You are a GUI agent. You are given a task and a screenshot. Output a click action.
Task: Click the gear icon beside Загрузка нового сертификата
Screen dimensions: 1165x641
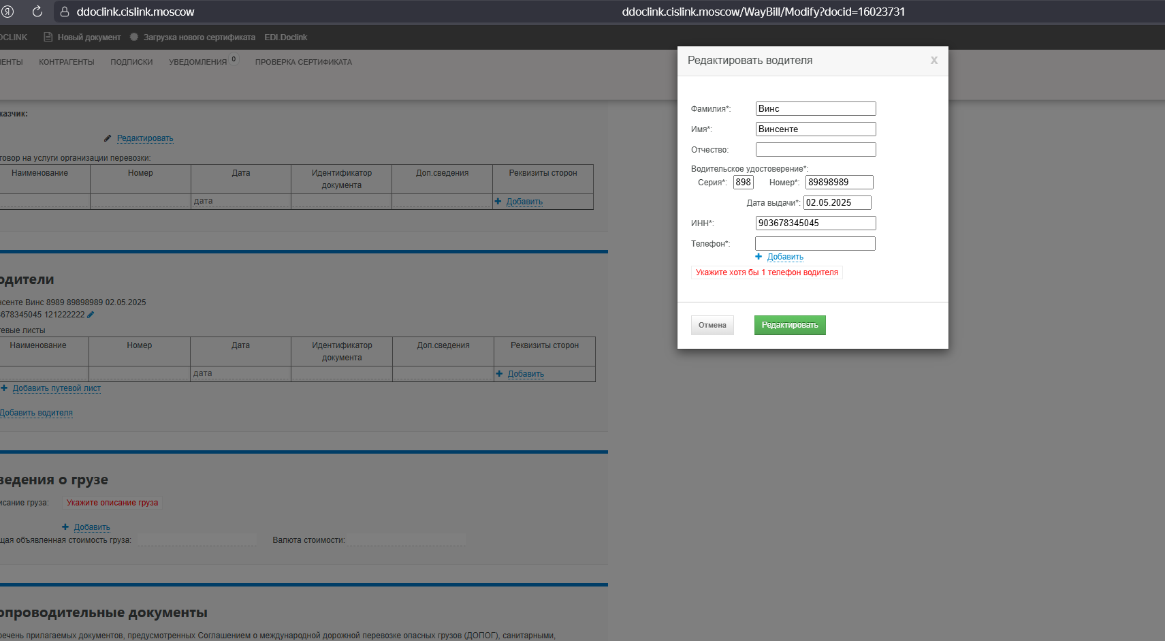pos(134,37)
